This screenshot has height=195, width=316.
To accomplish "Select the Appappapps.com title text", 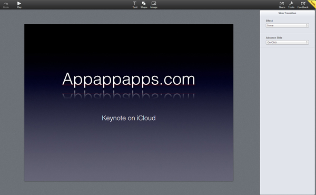I will point(129,79).
